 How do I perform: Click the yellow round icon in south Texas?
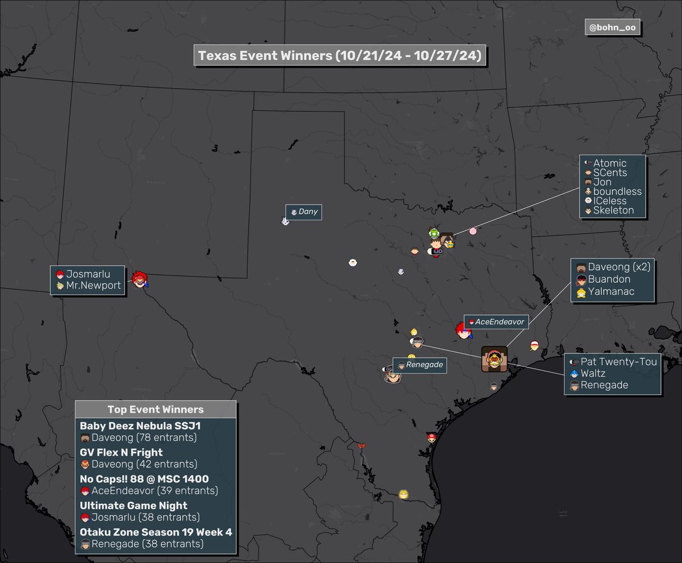click(x=404, y=494)
